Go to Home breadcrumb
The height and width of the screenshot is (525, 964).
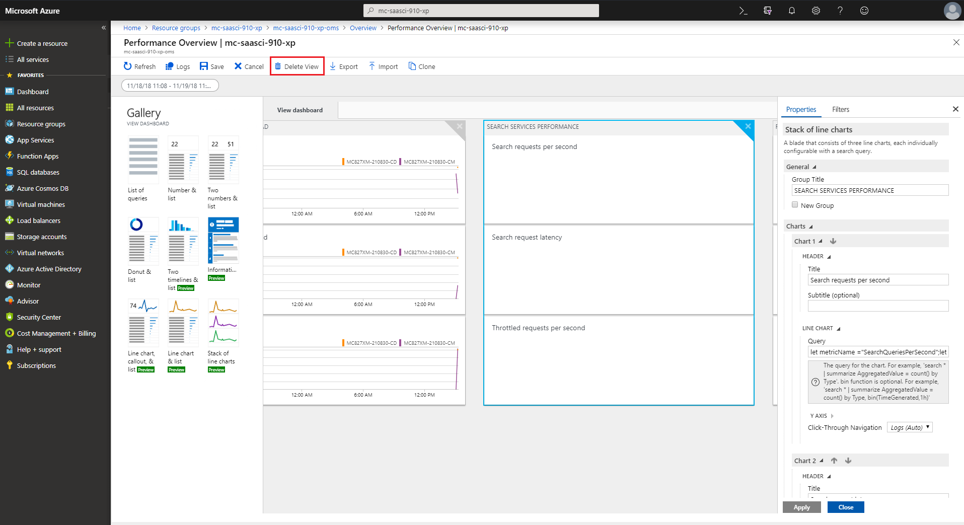click(x=132, y=28)
